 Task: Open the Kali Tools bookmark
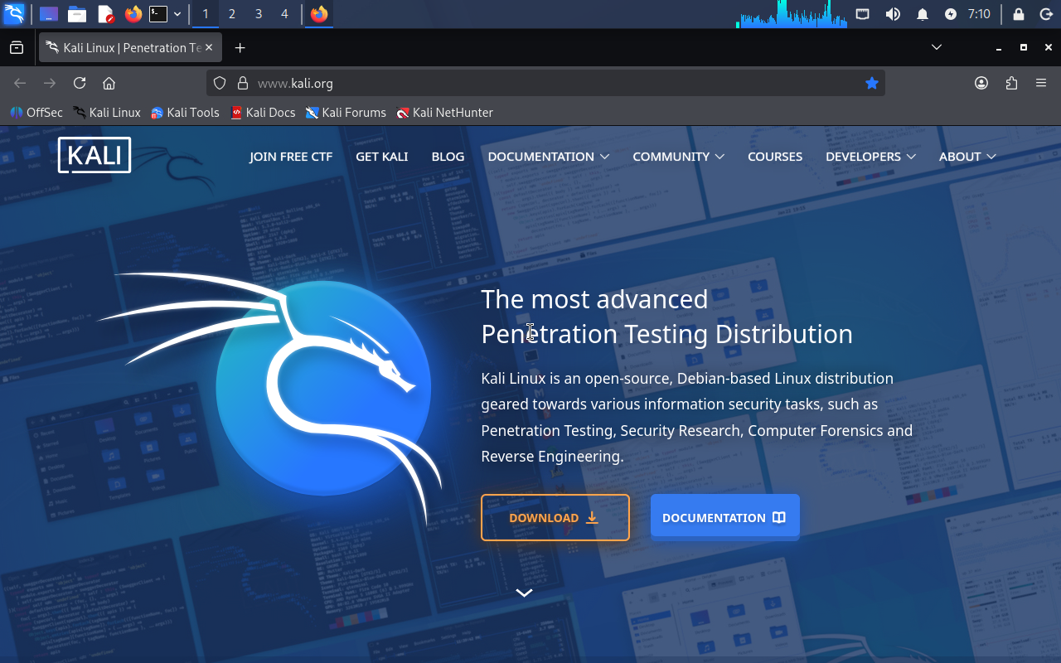click(185, 113)
